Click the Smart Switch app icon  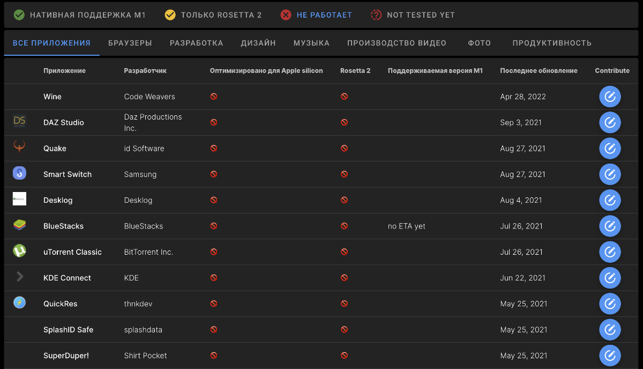click(x=19, y=173)
